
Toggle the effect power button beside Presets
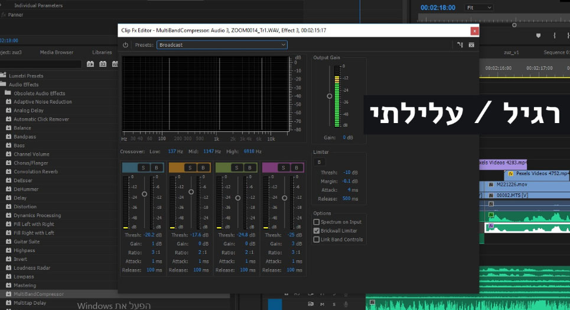click(125, 45)
